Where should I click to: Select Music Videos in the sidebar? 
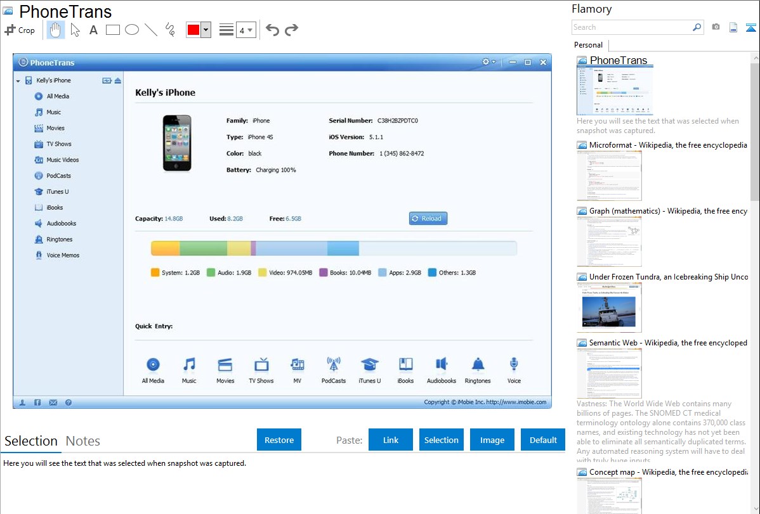click(x=56, y=160)
